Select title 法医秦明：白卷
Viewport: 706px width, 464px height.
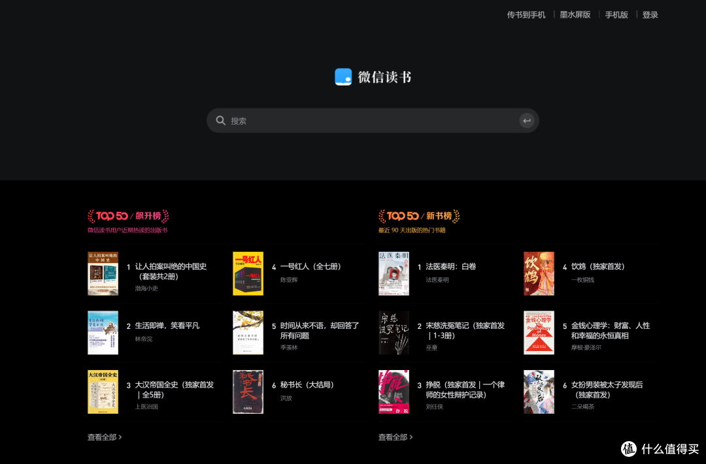click(x=450, y=267)
